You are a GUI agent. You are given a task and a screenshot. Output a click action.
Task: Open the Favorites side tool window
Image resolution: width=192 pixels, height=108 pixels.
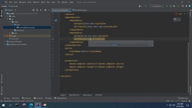click(x=1, y=90)
